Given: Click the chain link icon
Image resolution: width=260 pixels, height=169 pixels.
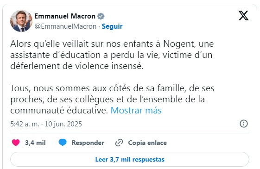Looking at the screenshot, I should 119,143.
